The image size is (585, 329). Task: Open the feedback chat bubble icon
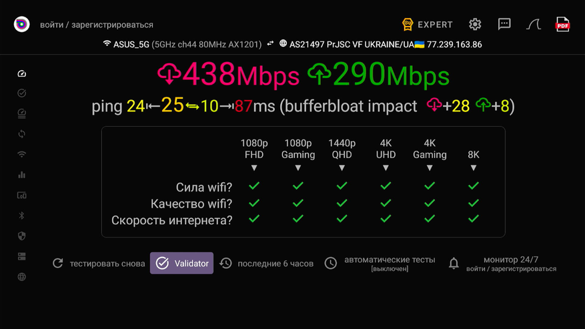point(504,24)
